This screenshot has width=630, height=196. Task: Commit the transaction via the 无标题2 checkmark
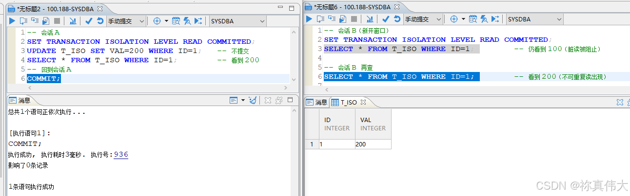[x=89, y=21]
